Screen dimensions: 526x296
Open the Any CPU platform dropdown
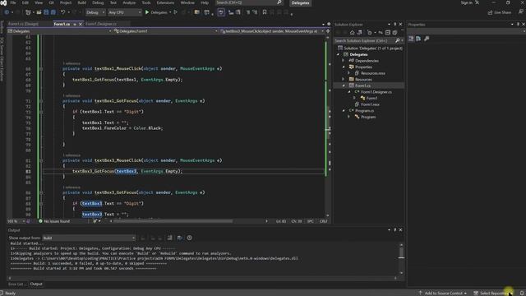point(124,12)
